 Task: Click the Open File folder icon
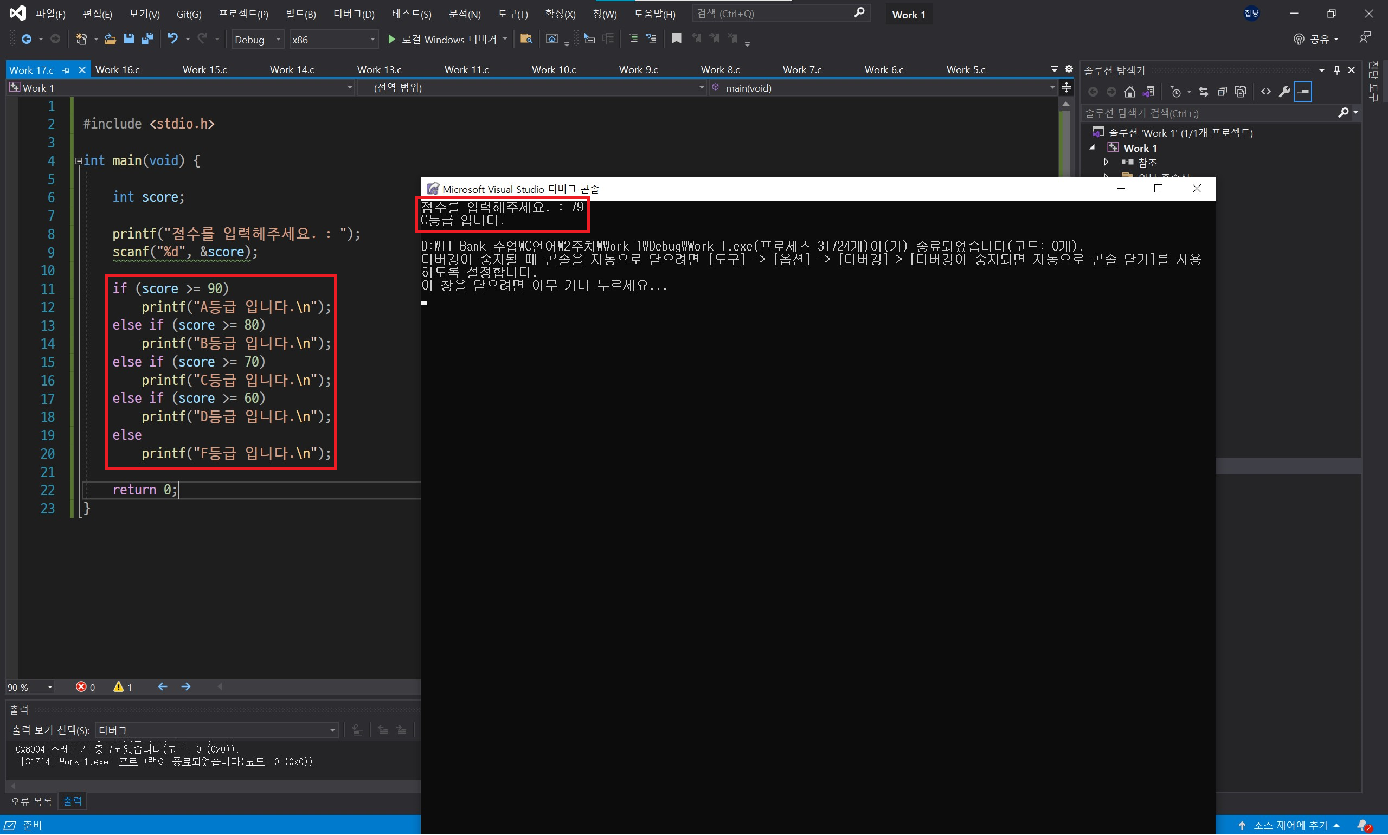coord(110,39)
